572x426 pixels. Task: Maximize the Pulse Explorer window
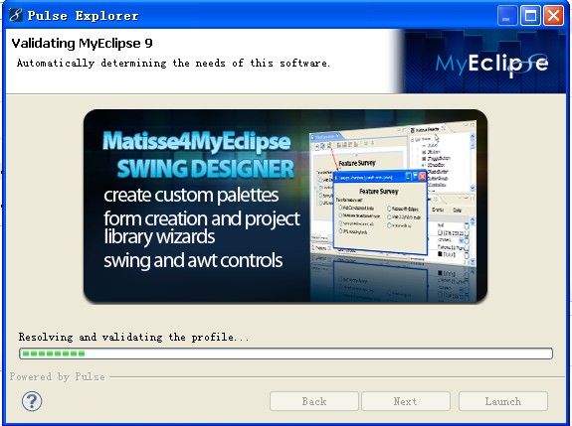click(530, 16)
